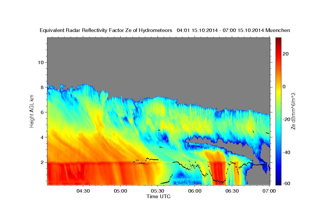Click the height tick label 8

coord(42,87)
